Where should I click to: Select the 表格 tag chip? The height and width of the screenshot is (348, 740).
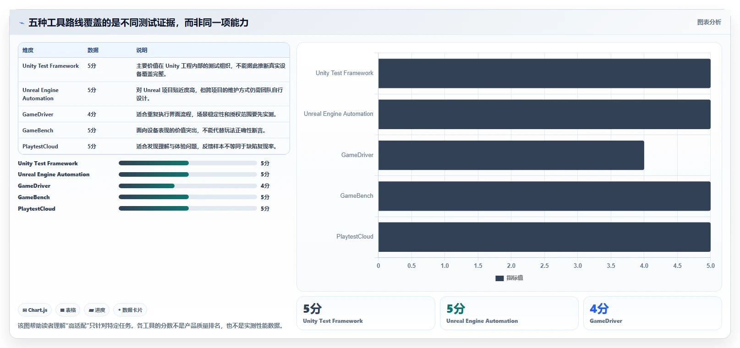(x=68, y=310)
